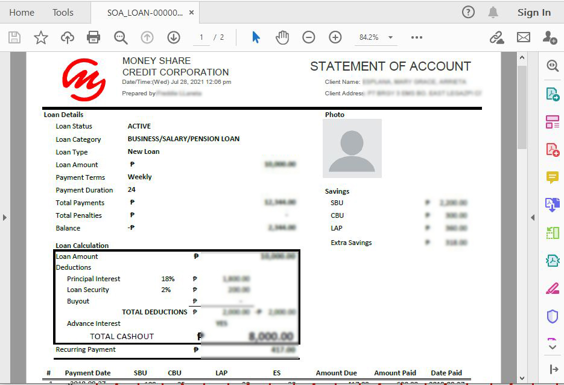Print the document using printer icon
564x385 pixels.
tap(93, 37)
